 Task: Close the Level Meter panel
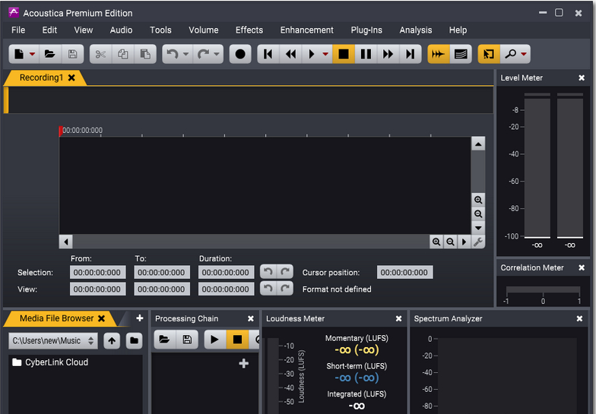point(582,77)
